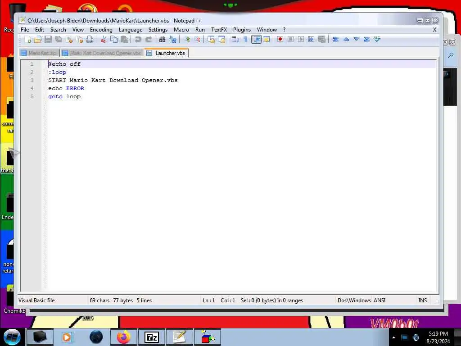The image size is (461, 346).
Task: Open the user defined language dialog icon
Action: (x=267, y=39)
